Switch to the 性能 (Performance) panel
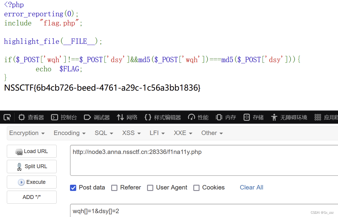Screen dimensions: 338x217 [198, 117]
